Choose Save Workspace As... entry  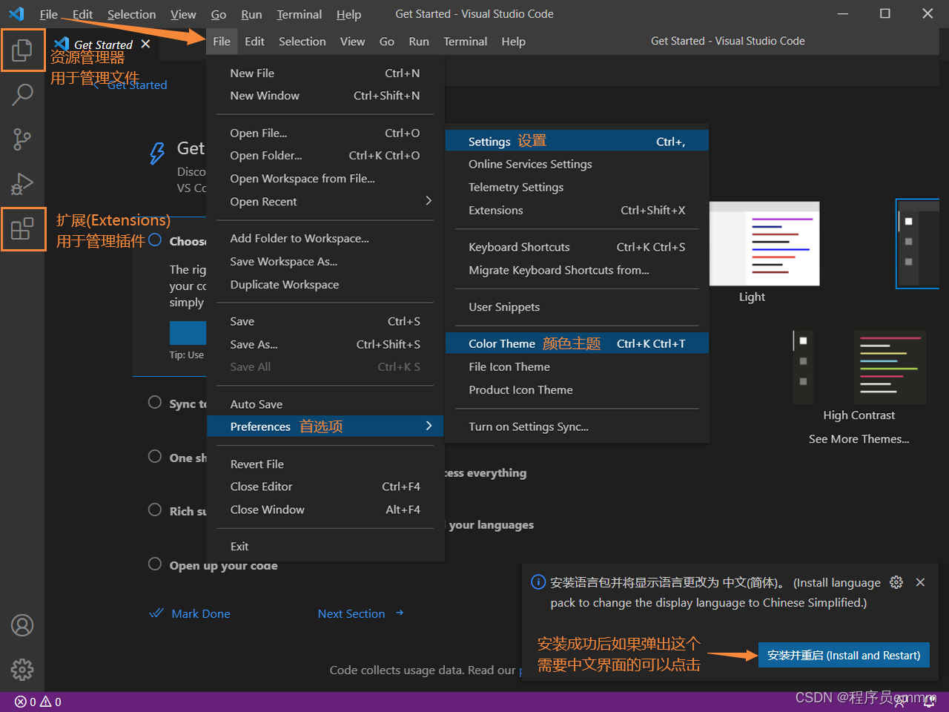click(325, 261)
